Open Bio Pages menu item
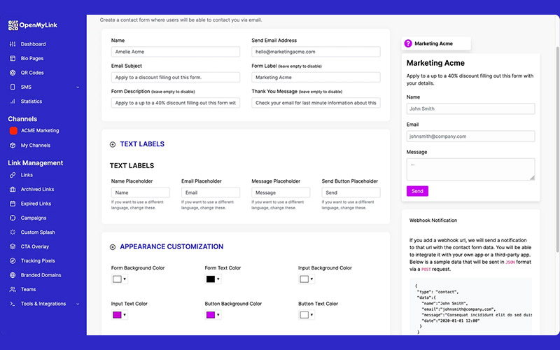The width and height of the screenshot is (560, 350). [x=32, y=58]
